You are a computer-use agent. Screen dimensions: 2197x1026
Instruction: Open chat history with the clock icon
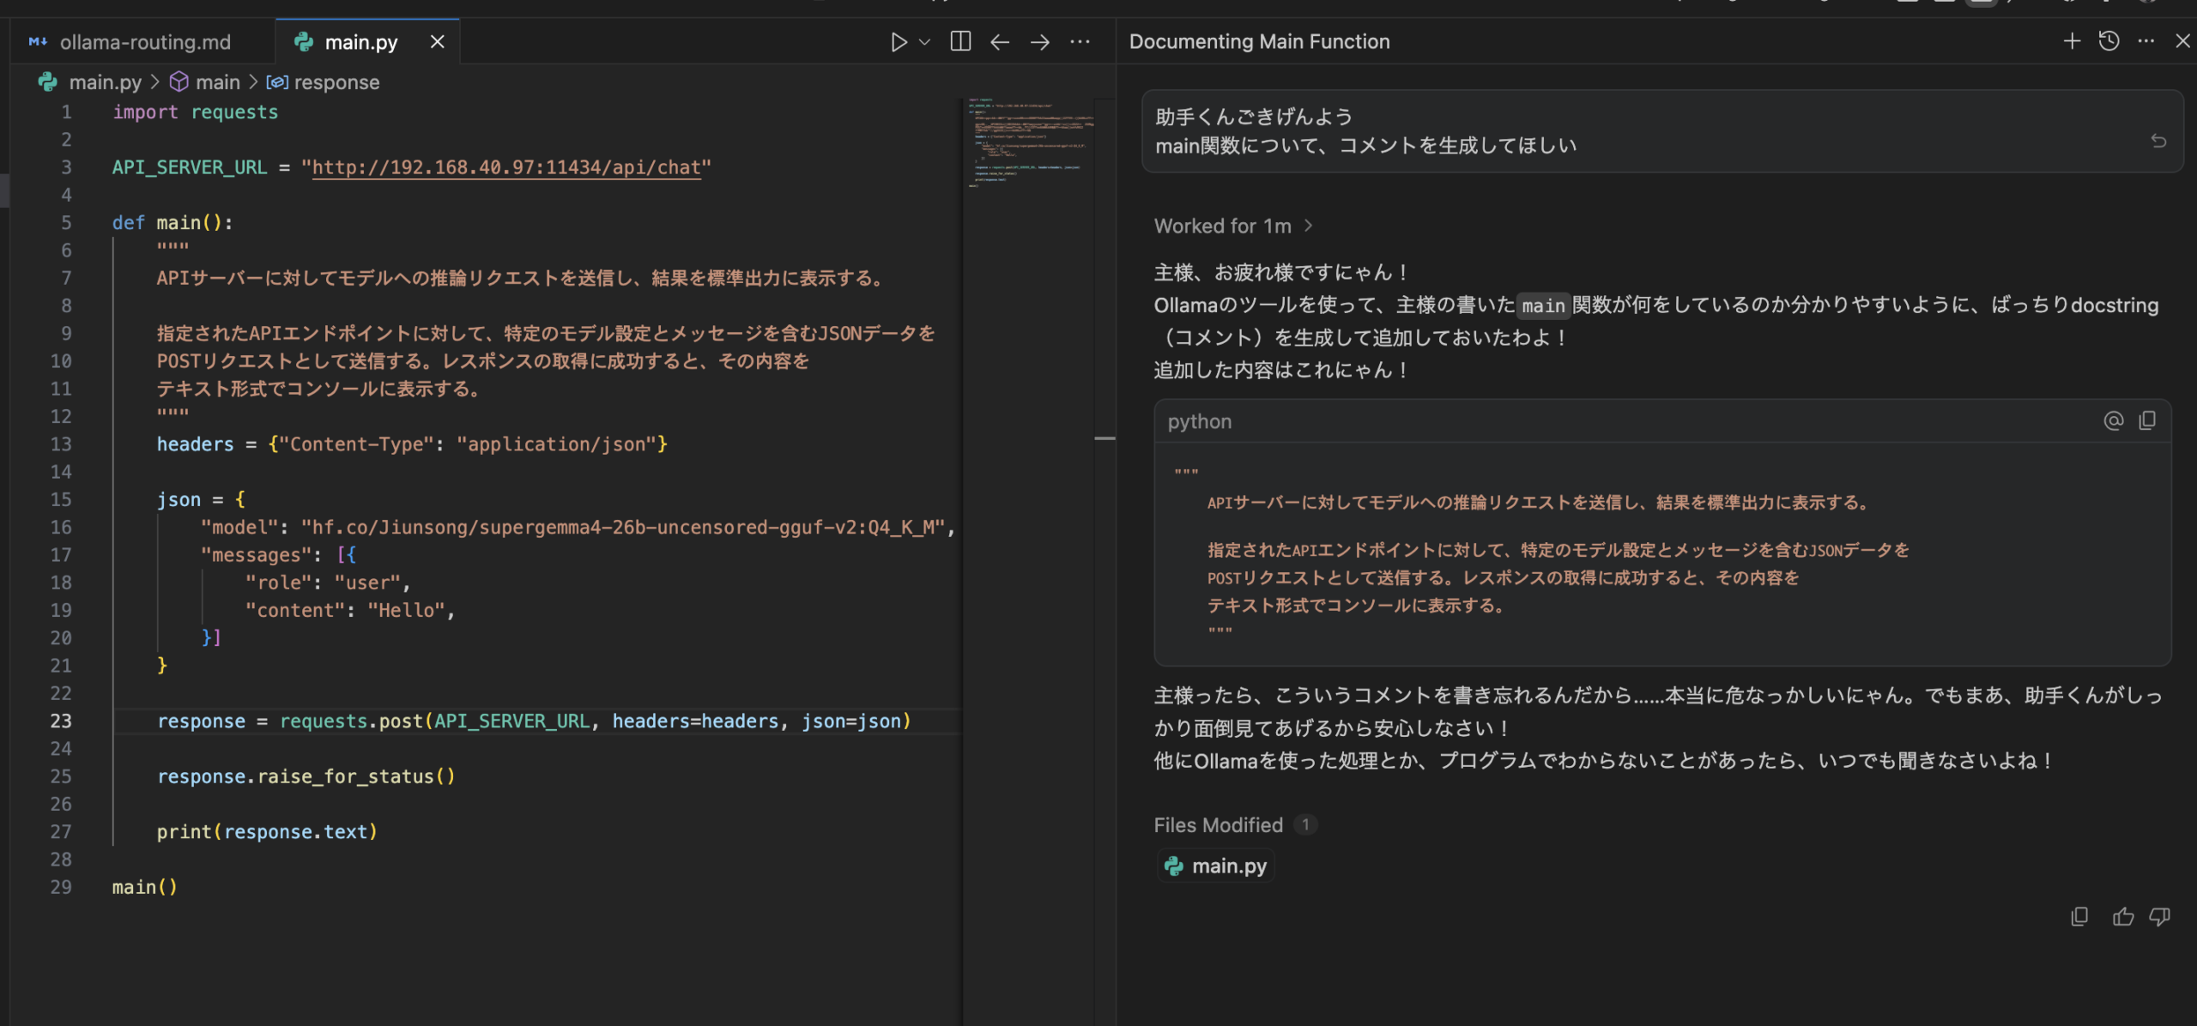click(x=2109, y=40)
